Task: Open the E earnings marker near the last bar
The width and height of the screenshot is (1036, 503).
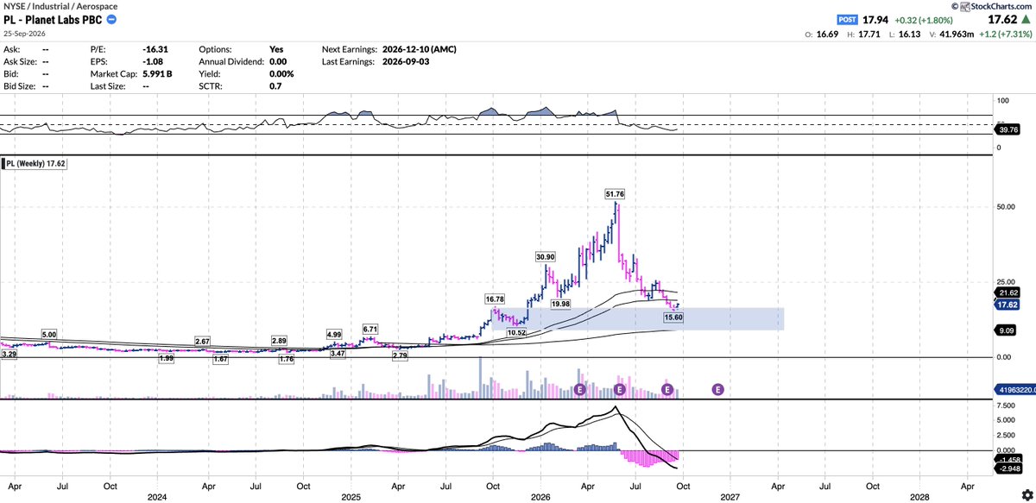Action: pyautogui.click(x=667, y=390)
